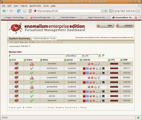Click the power icon for win2ktest
142x120 pixels.
tap(89, 64)
